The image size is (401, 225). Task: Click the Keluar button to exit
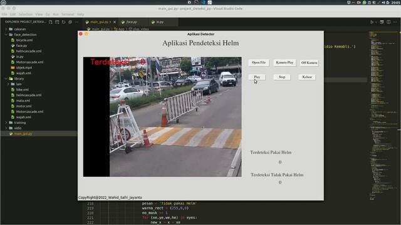click(307, 77)
